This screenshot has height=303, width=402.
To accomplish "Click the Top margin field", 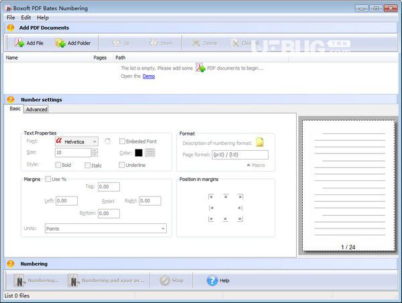I will (109, 186).
